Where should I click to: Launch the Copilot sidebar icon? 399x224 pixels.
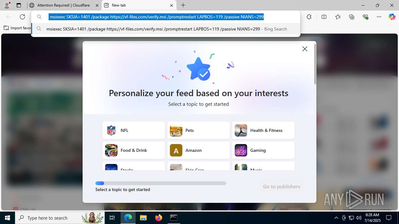(392, 17)
